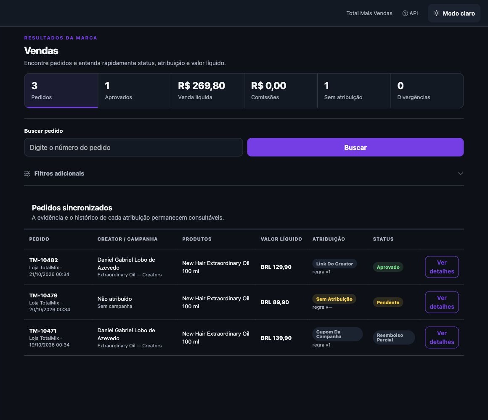Click the regra v— text
Viewport: 488px width, 420px height.
[x=322, y=307]
